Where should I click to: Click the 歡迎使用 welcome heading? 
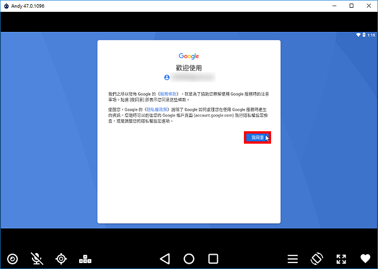pyautogui.click(x=189, y=68)
